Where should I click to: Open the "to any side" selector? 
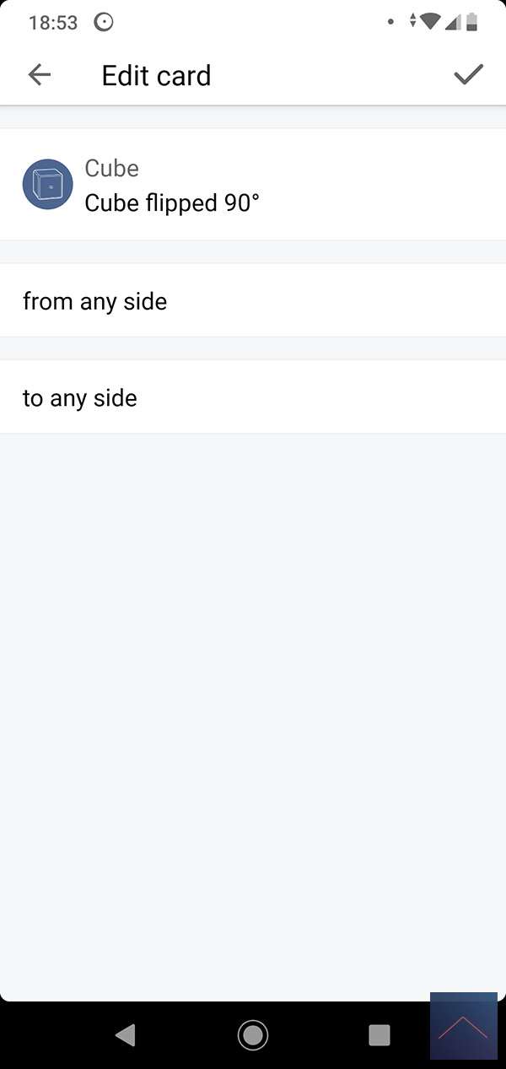(x=253, y=397)
